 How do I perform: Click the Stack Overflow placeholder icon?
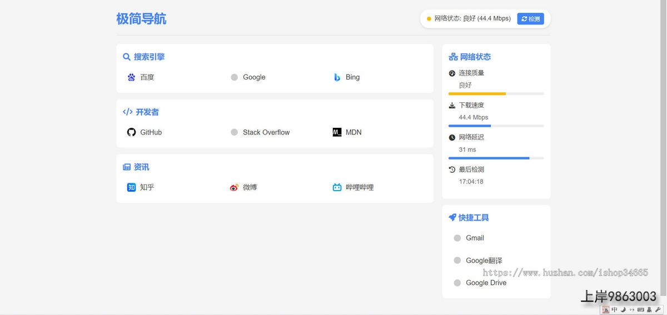[234, 132]
